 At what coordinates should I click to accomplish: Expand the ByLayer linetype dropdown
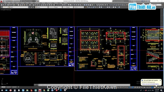point(55,7)
